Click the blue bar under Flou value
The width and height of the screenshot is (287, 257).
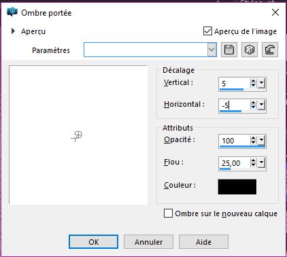(225, 169)
